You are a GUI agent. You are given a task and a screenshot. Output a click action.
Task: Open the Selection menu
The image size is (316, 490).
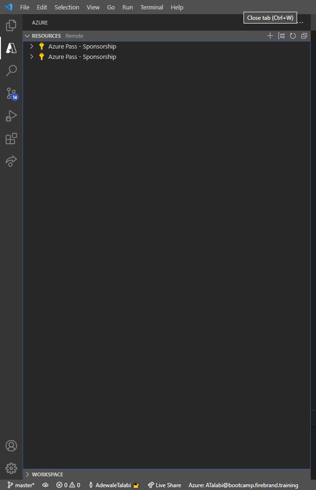click(67, 7)
